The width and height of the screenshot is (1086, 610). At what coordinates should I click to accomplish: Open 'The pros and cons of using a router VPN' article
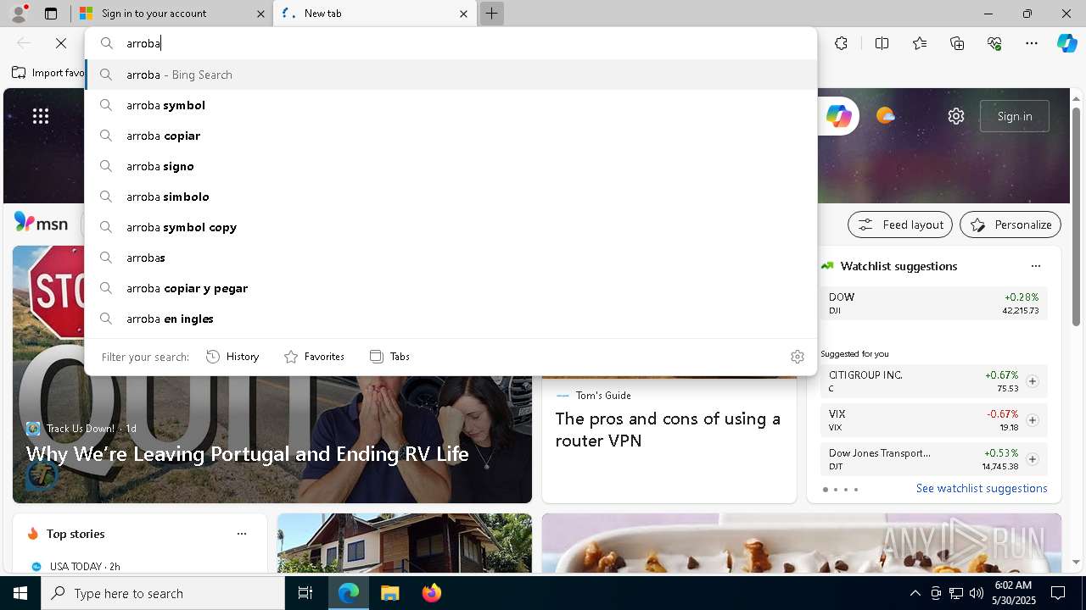coord(668,430)
